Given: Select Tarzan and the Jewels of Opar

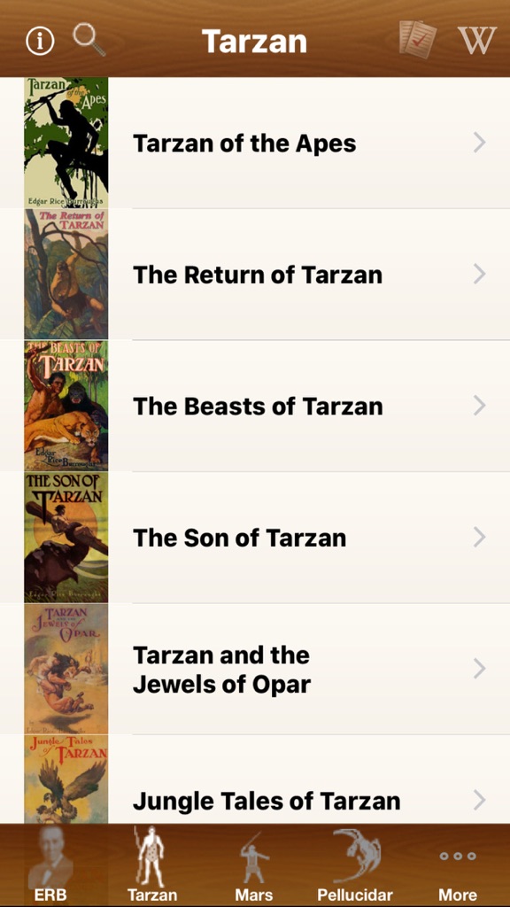Looking at the screenshot, I should pyautogui.click(x=255, y=669).
